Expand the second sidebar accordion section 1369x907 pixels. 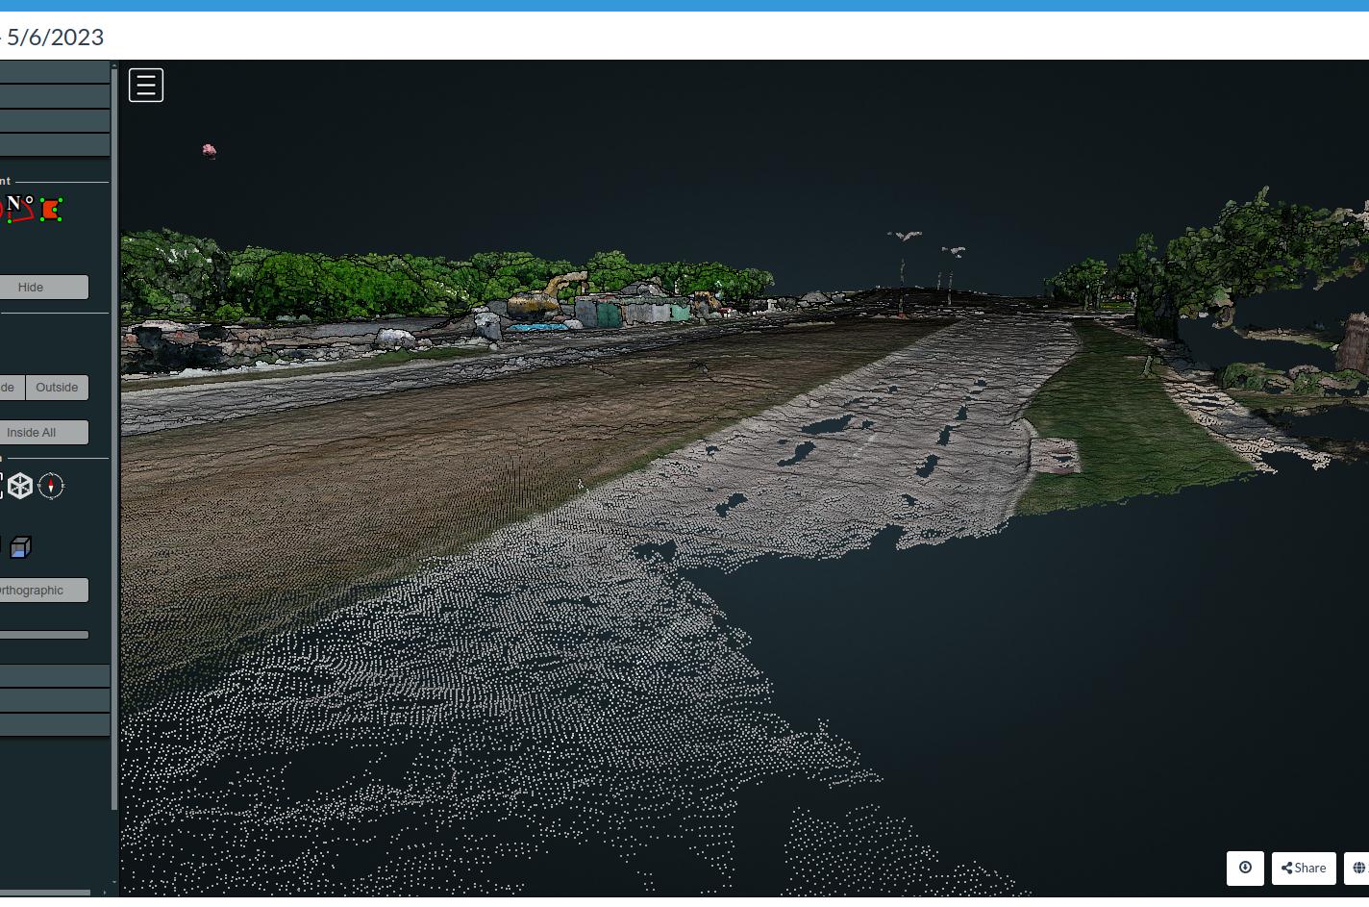(54, 96)
